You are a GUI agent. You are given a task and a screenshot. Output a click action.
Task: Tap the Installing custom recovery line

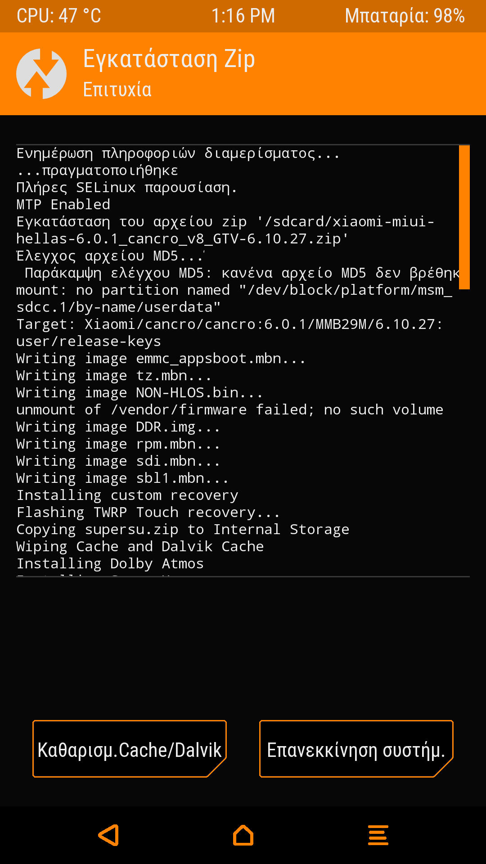tap(127, 495)
